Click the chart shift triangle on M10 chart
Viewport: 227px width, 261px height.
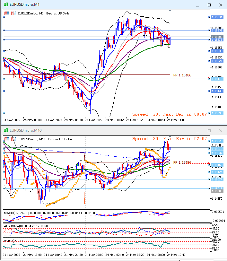170,137
